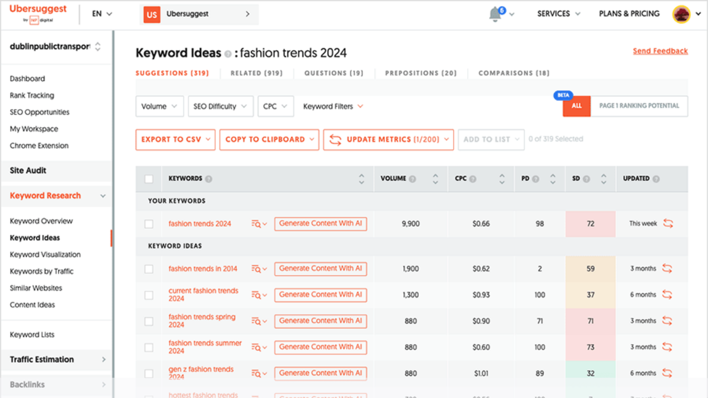Click the PD column help icon

(x=535, y=179)
